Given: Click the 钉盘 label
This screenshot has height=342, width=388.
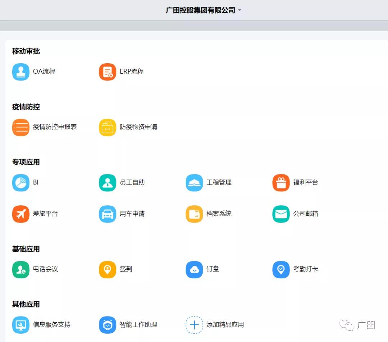Looking at the screenshot, I should [x=213, y=269].
